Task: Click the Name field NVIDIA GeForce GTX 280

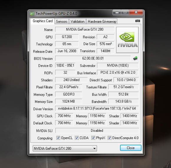Action: click(85, 29)
